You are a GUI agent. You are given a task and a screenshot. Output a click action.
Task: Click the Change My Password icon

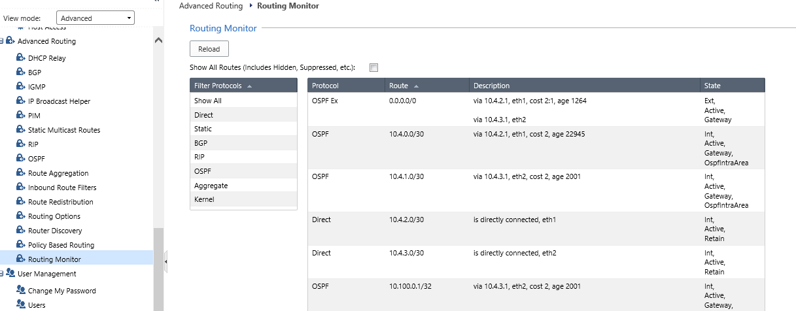coord(20,291)
